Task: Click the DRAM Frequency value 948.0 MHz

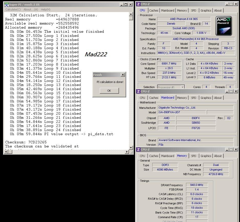Action: pyautogui.click(x=197, y=185)
